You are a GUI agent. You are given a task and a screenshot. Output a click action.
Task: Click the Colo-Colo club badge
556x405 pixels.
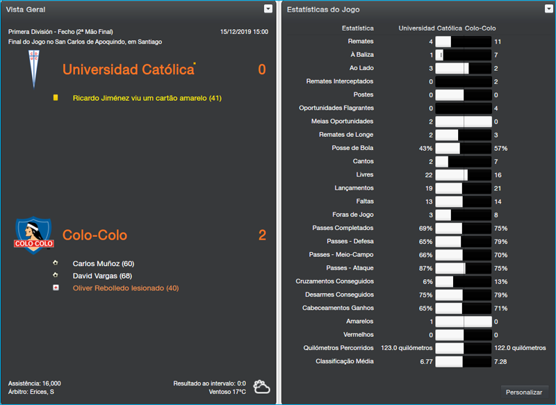32,235
